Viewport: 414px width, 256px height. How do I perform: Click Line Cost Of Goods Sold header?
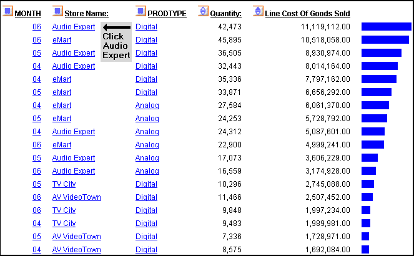click(x=308, y=14)
